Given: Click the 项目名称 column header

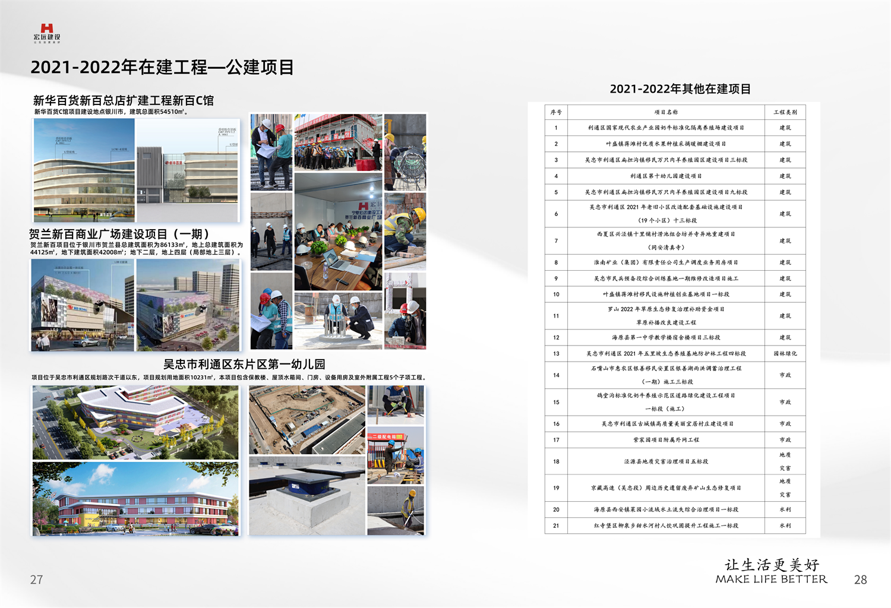Looking at the screenshot, I should pyautogui.click(x=666, y=112).
